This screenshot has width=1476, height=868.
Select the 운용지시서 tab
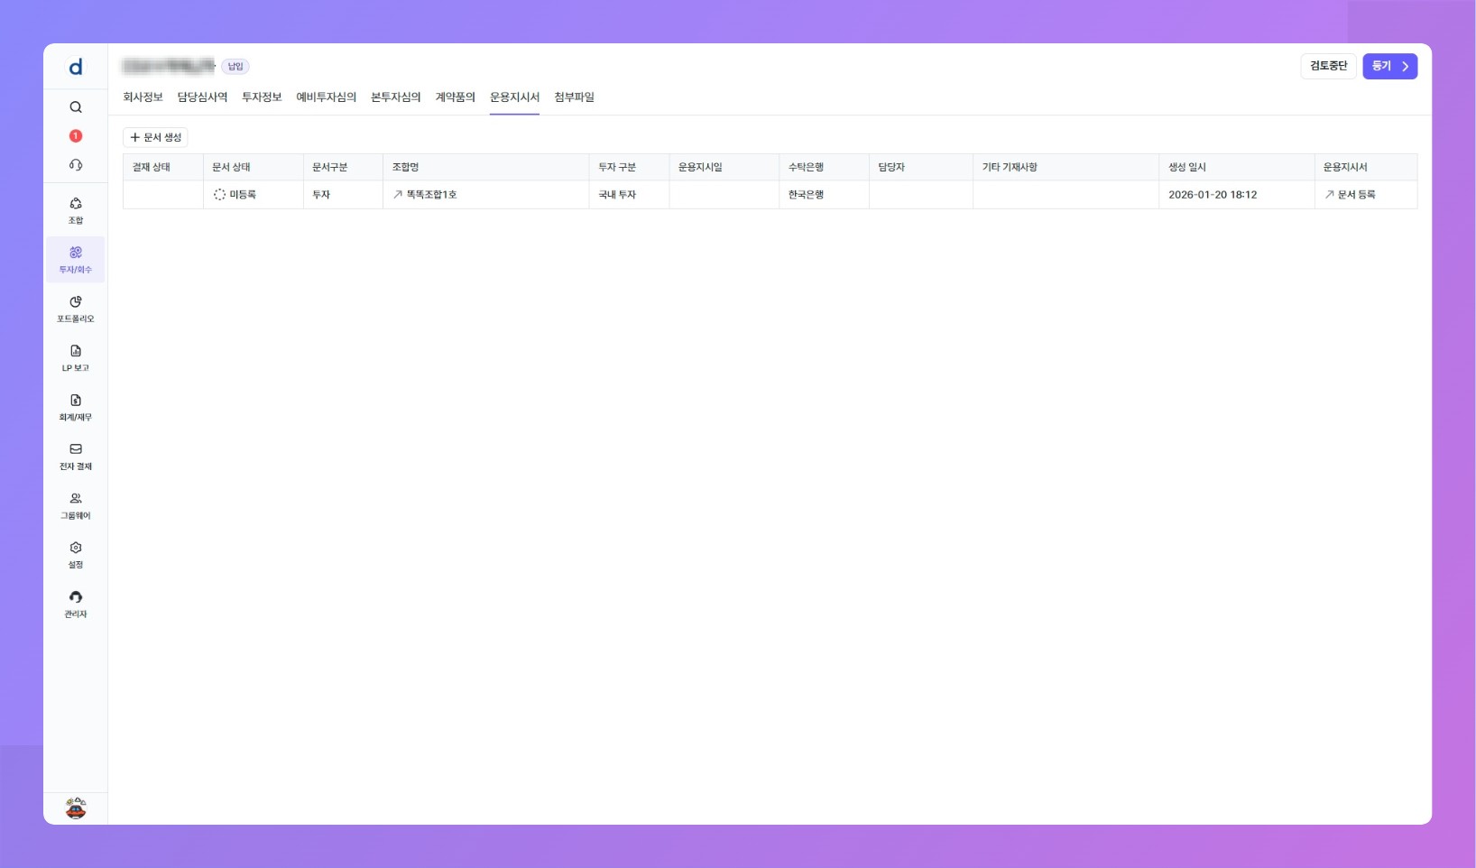tap(514, 97)
